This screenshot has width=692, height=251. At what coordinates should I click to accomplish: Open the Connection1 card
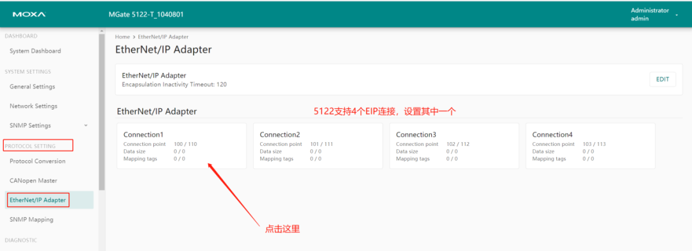(181, 146)
